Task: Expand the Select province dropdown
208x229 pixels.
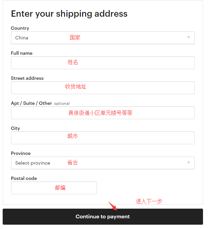Action: [x=100, y=163]
